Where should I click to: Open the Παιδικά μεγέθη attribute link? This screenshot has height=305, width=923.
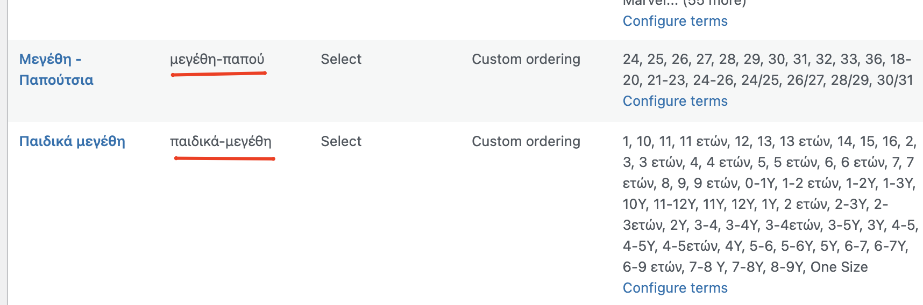(72, 141)
